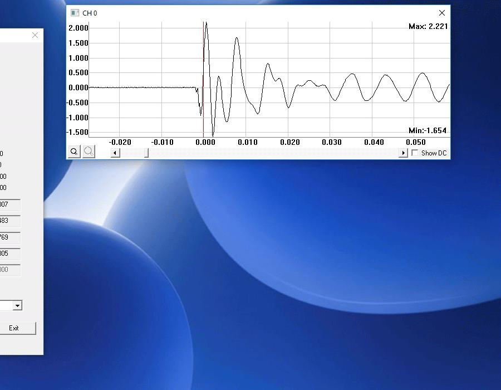Click the zoom in magnifier button
Screen dimensions: 501x390
click(x=75, y=152)
